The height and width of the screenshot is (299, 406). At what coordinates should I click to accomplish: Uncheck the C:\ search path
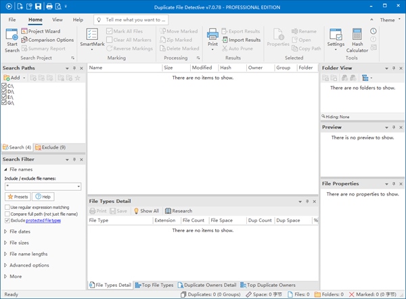(x=5, y=86)
